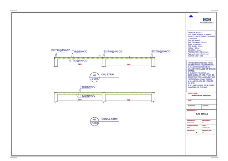Click the 1410 dimension in column strip
Screen dimensions: 228x161
79,65
